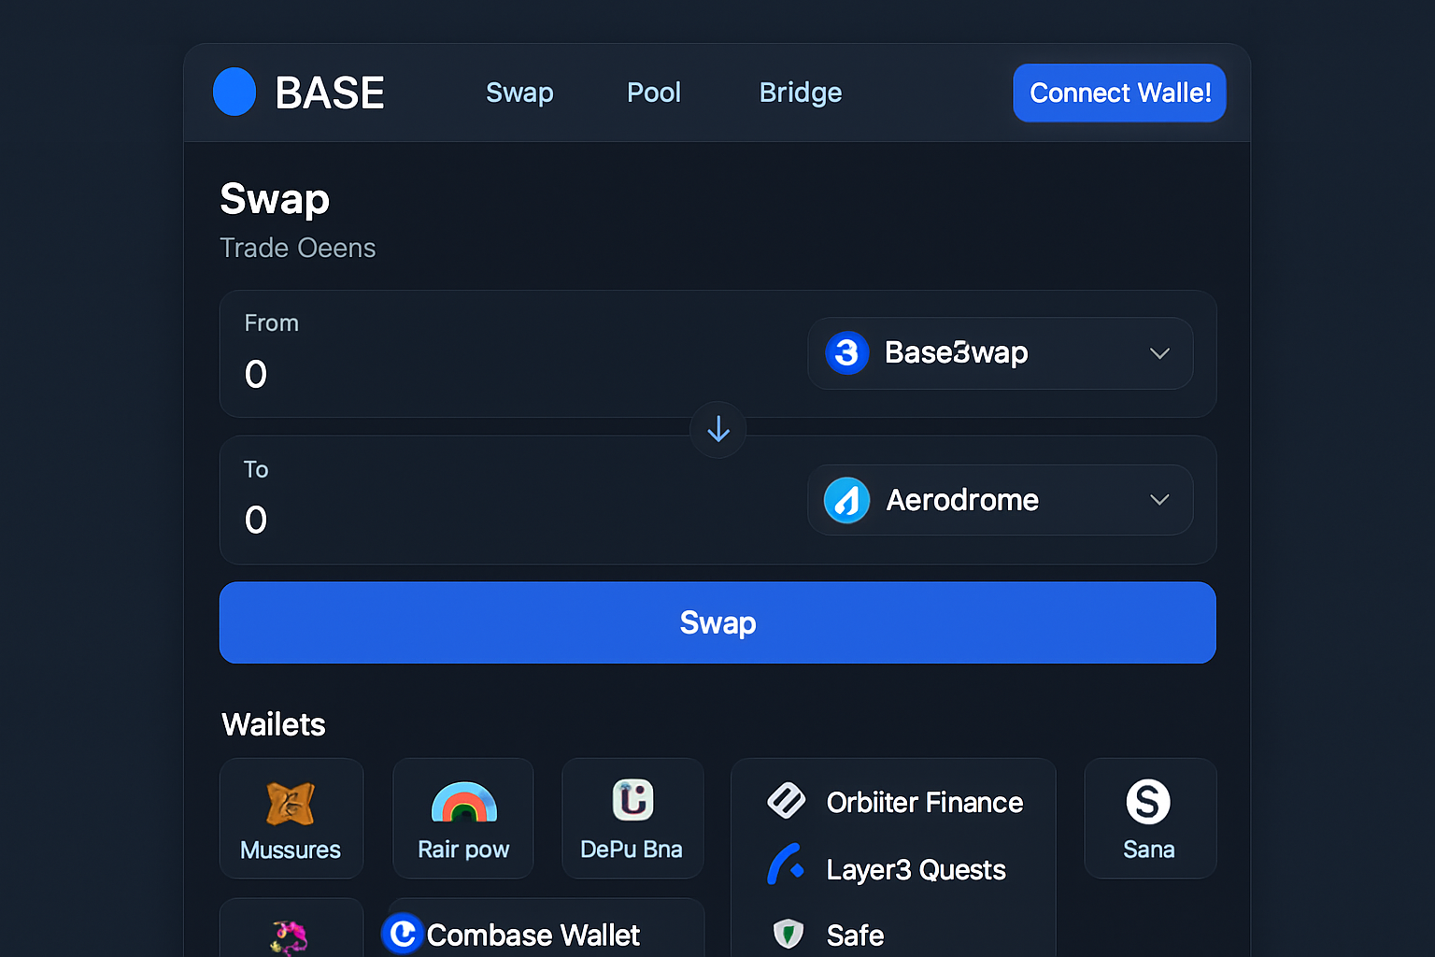The width and height of the screenshot is (1435, 957).
Task: Click the Safe shield icon
Action: [x=789, y=933]
